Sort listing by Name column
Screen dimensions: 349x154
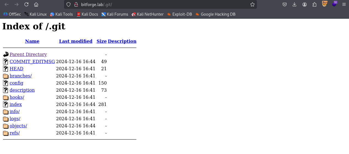32,41
